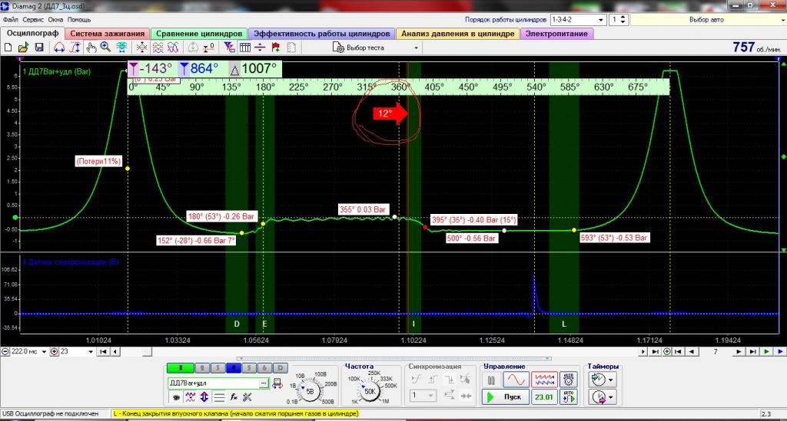Image resolution: width=787 pixels, height=421 pixels.
Task: Click the purple waveform filter icon
Action: (x=191, y=397)
